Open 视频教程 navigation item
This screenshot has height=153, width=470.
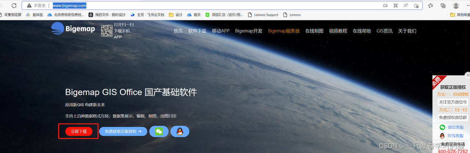pyautogui.click(x=338, y=31)
